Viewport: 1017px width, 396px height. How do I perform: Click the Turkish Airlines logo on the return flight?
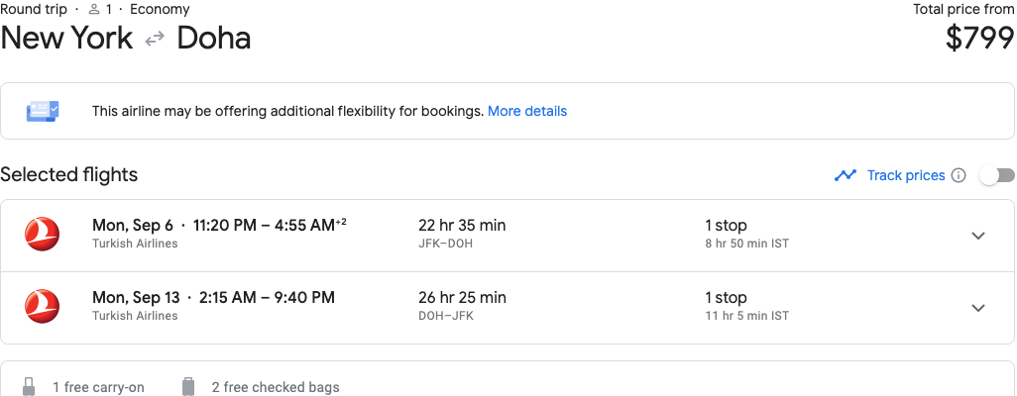pos(42,306)
